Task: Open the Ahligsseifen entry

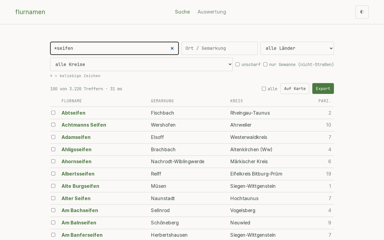Action: click(76, 149)
